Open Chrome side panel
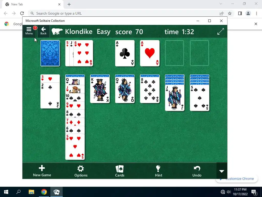The image size is (262, 197). click(x=240, y=13)
